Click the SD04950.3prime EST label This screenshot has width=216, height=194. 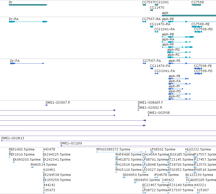[x=147, y=180]
